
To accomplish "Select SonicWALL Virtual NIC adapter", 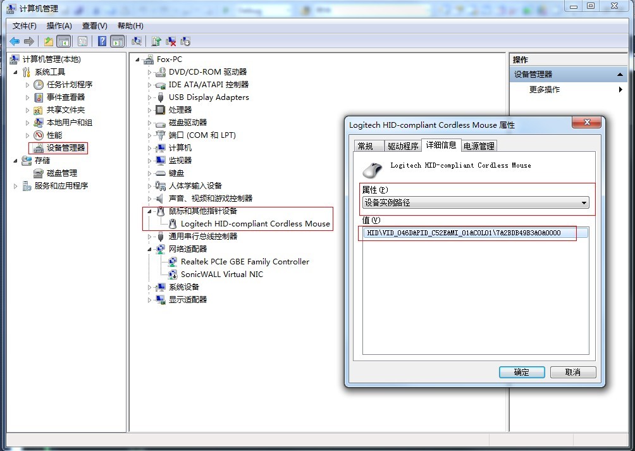I will click(x=222, y=275).
